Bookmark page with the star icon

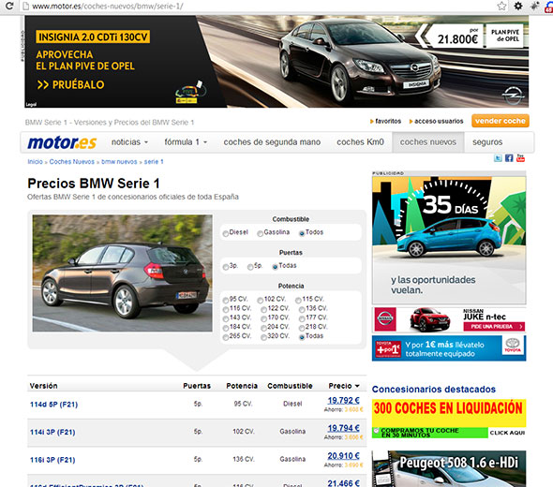click(x=501, y=6)
